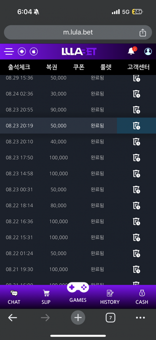Open the hamburger menu icon
This screenshot has width=156, height=340.
tap(9, 51)
